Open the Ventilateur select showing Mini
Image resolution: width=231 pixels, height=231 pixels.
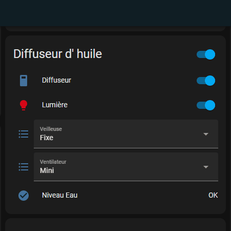point(126,167)
